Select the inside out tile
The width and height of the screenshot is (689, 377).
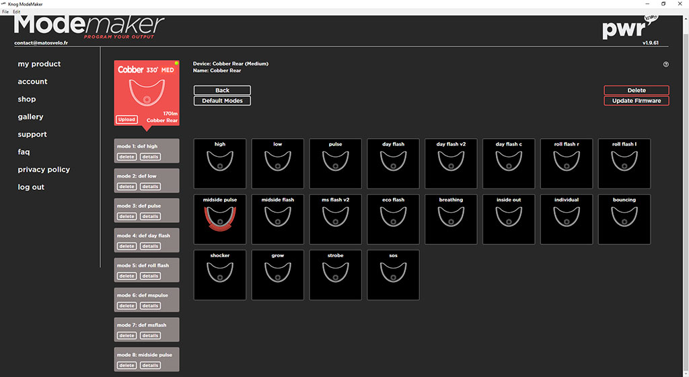(x=509, y=219)
